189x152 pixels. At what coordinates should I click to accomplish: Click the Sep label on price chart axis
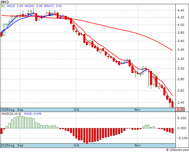coord(20,110)
